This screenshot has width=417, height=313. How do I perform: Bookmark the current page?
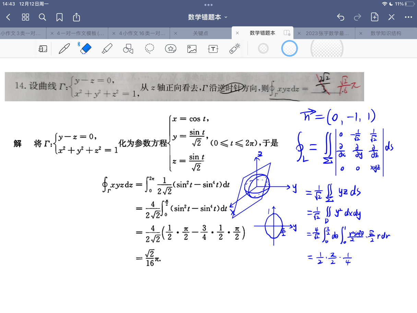click(59, 17)
